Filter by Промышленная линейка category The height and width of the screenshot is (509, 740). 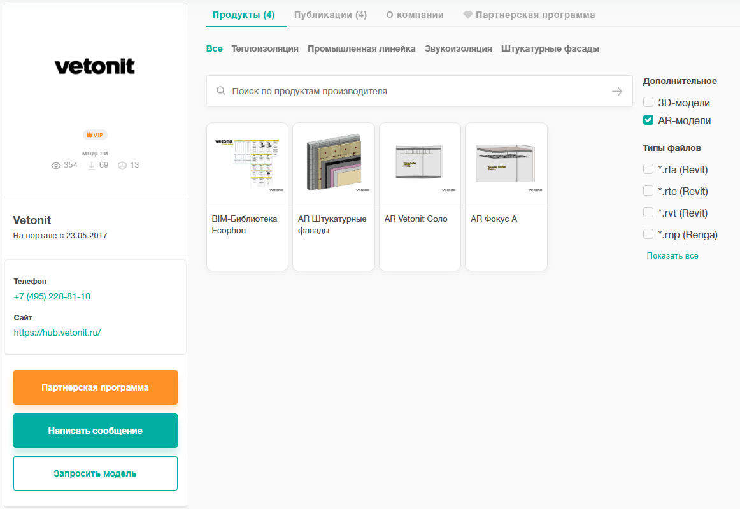362,48
